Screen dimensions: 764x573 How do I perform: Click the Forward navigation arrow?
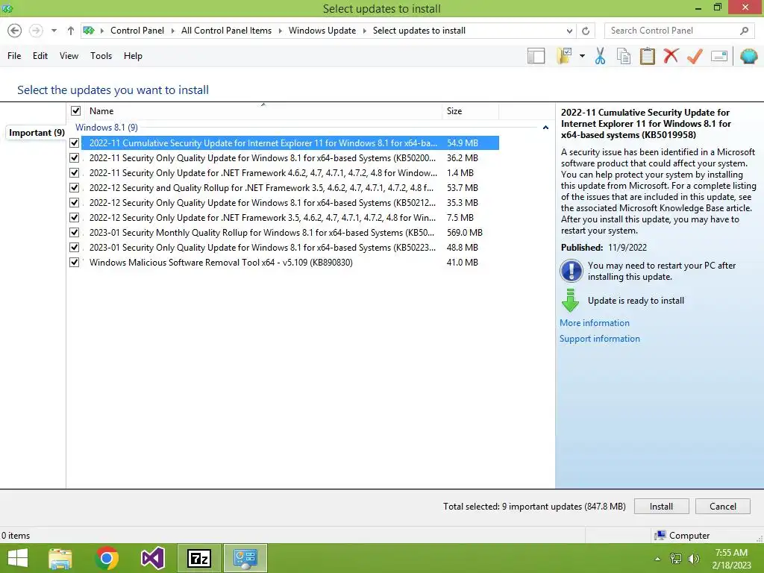coord(36,31)
